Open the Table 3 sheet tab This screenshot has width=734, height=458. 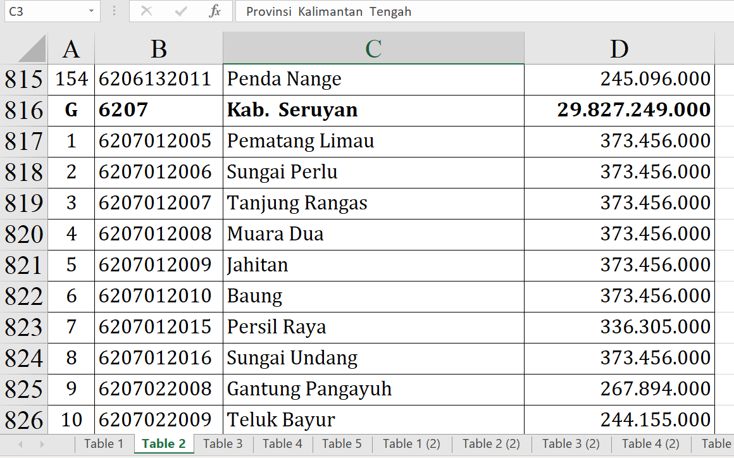point(223,444)
